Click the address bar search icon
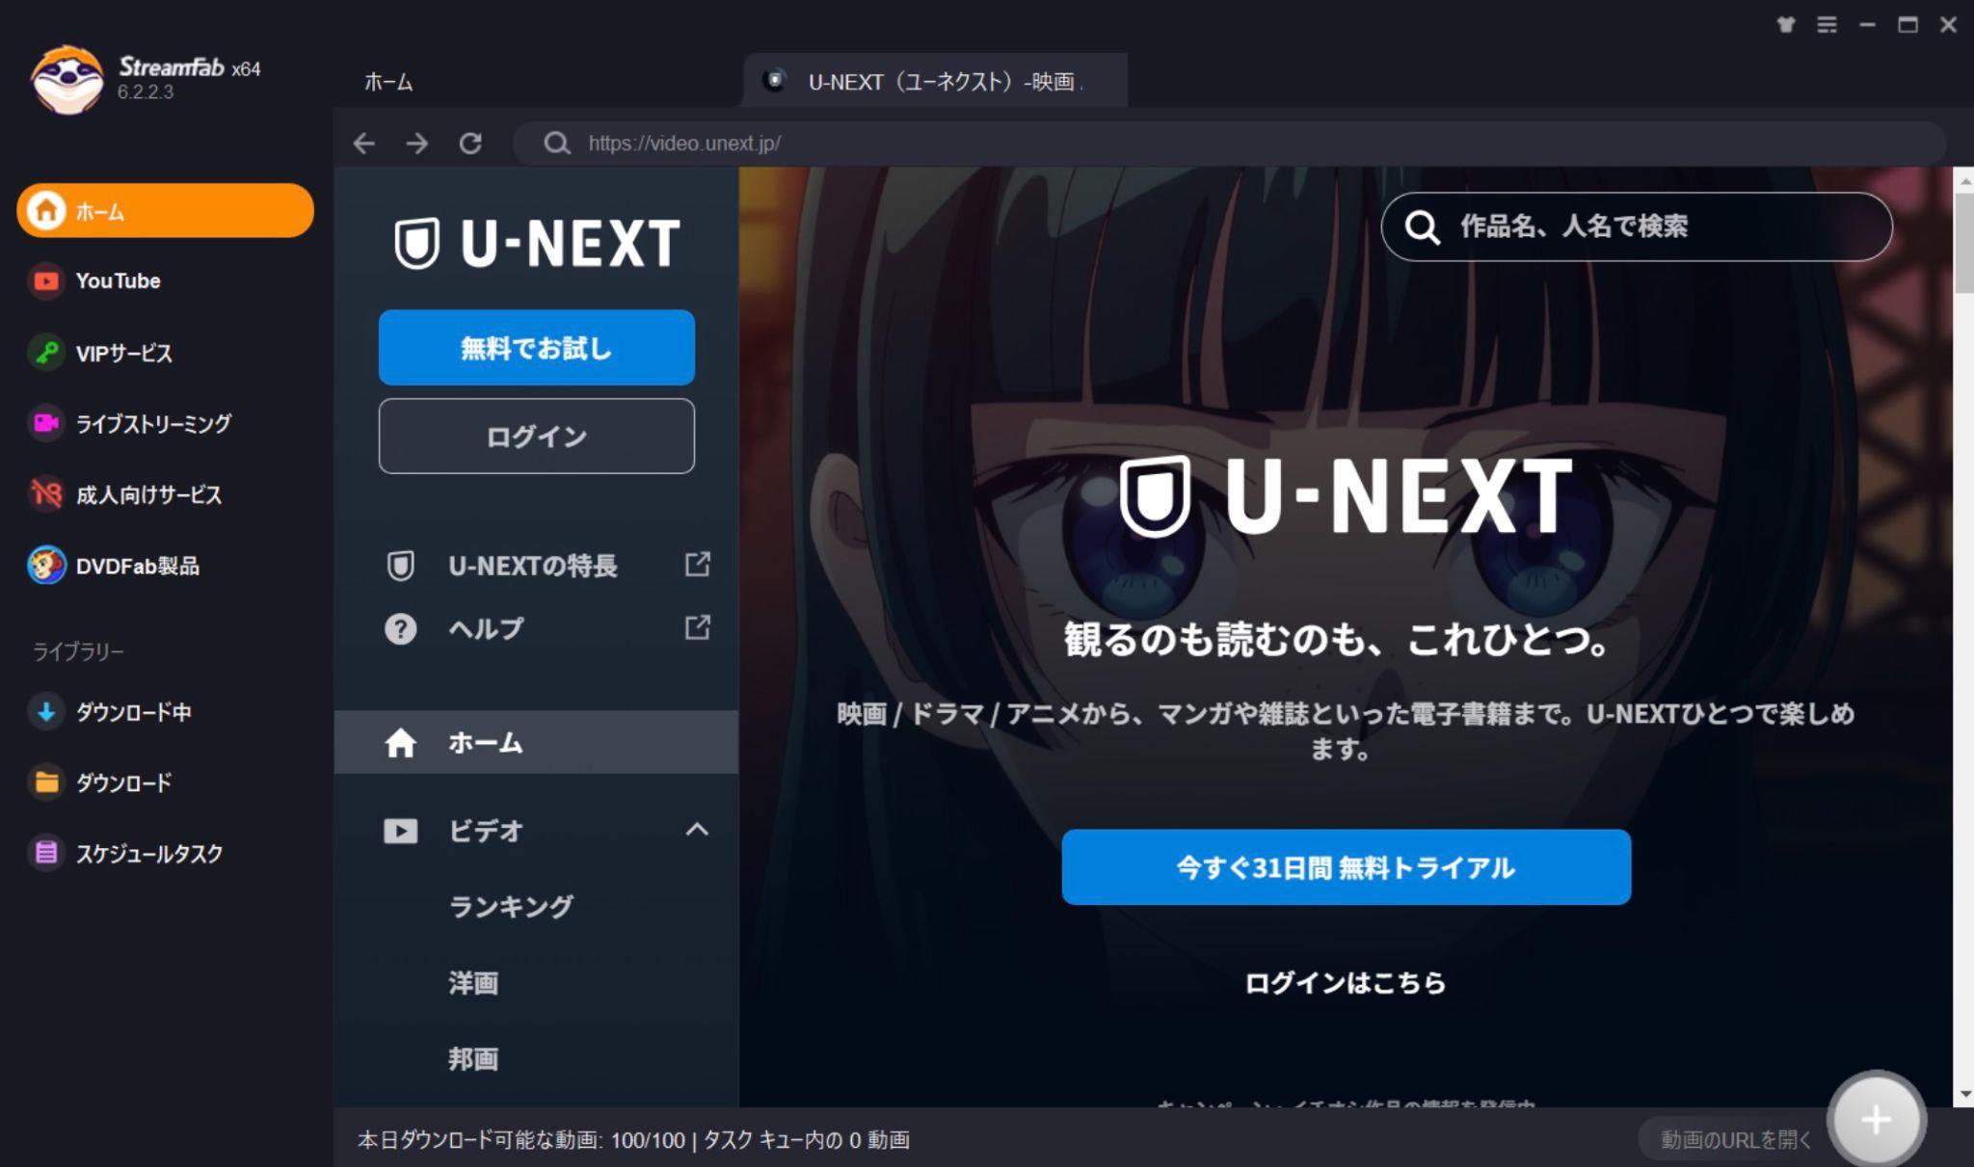 coord(557,144)
